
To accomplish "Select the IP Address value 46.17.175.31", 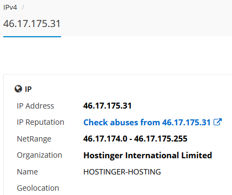I will point(107,106).
